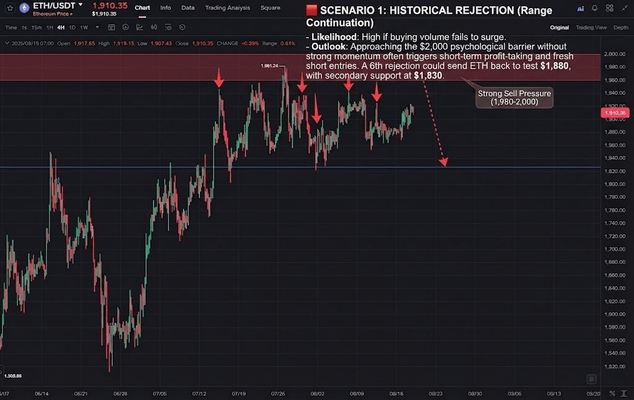Image resolution: width=634 pixels, height=400 pixels.
Task: Choose the 1H timeframe
Action: point(50,27)
